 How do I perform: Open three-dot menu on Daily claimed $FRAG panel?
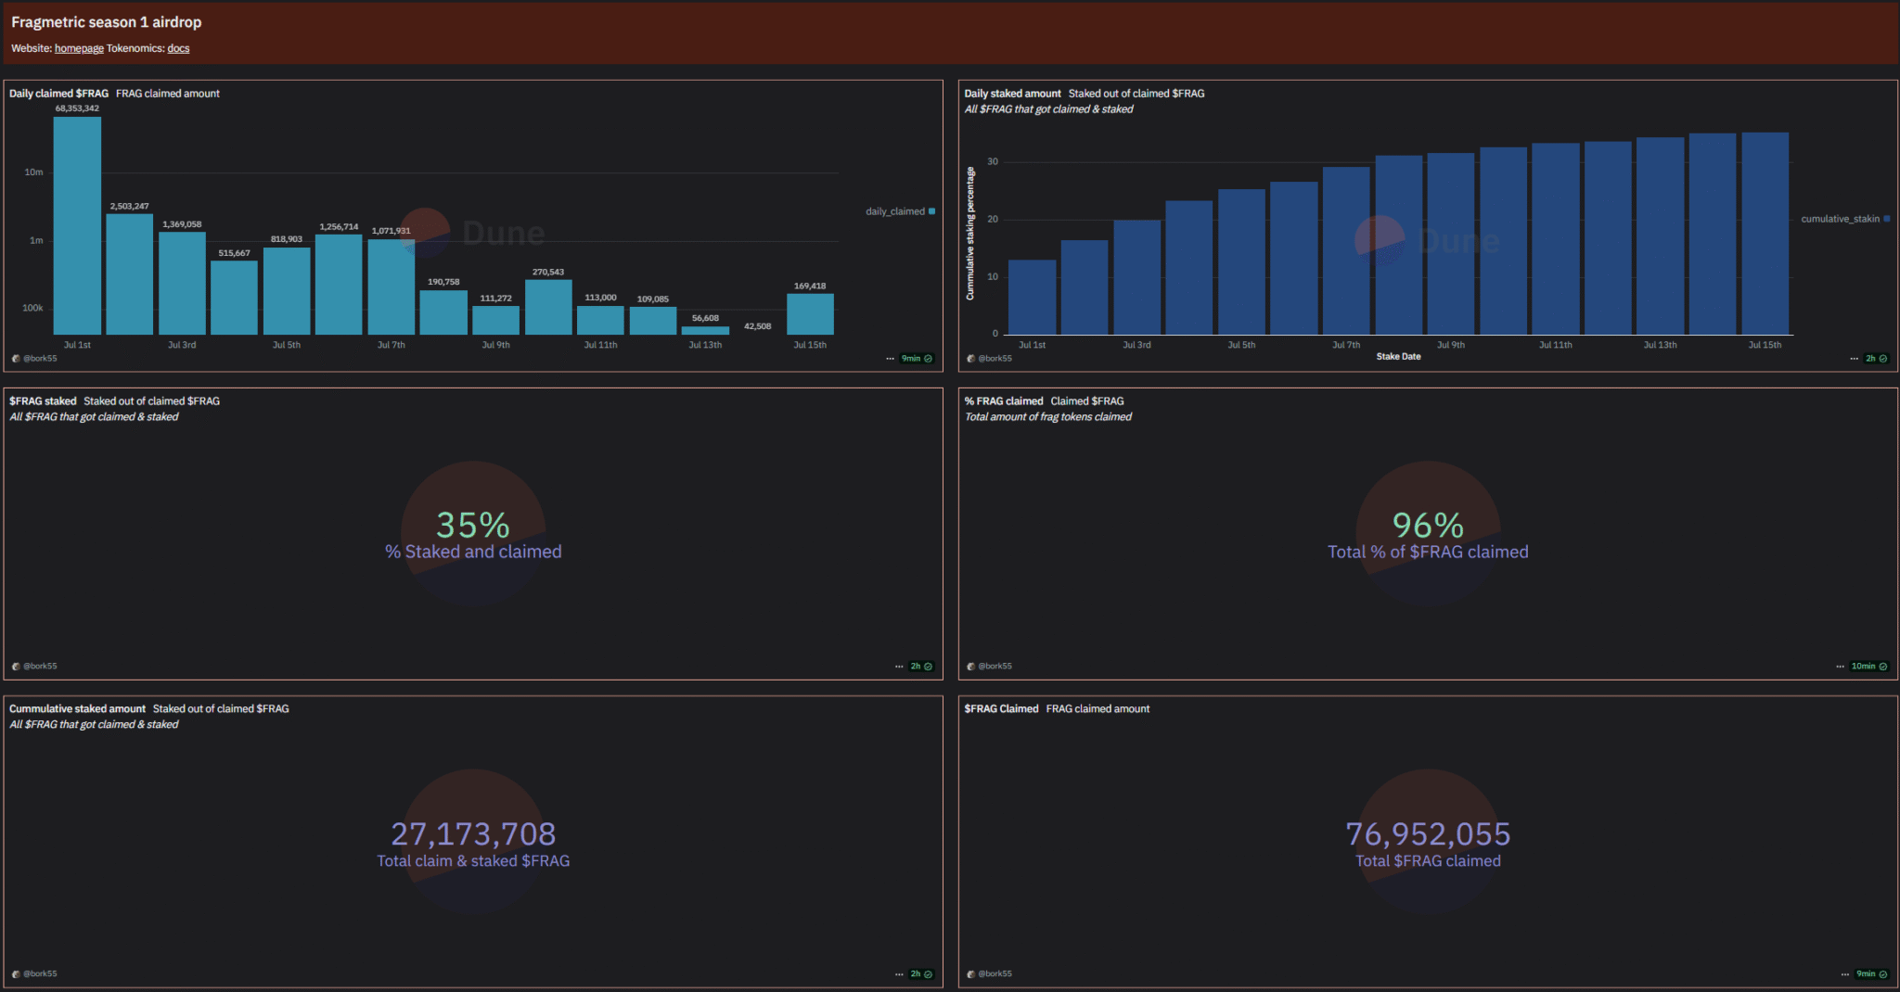890,359
